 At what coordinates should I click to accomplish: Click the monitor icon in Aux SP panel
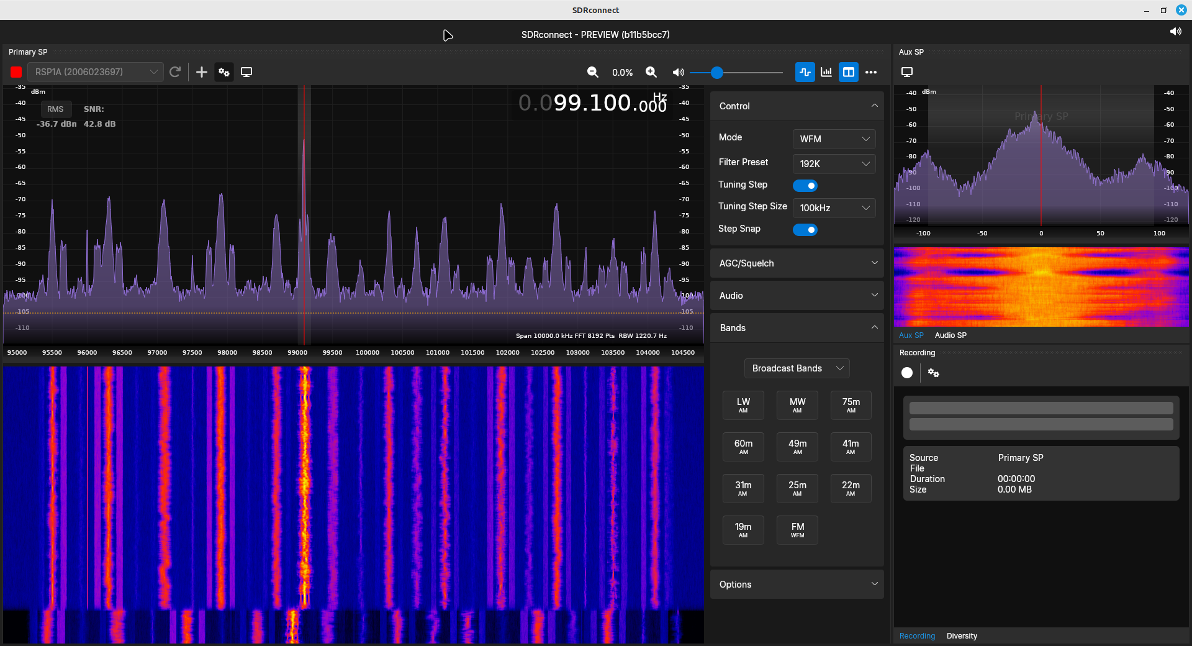click(907, 72)
